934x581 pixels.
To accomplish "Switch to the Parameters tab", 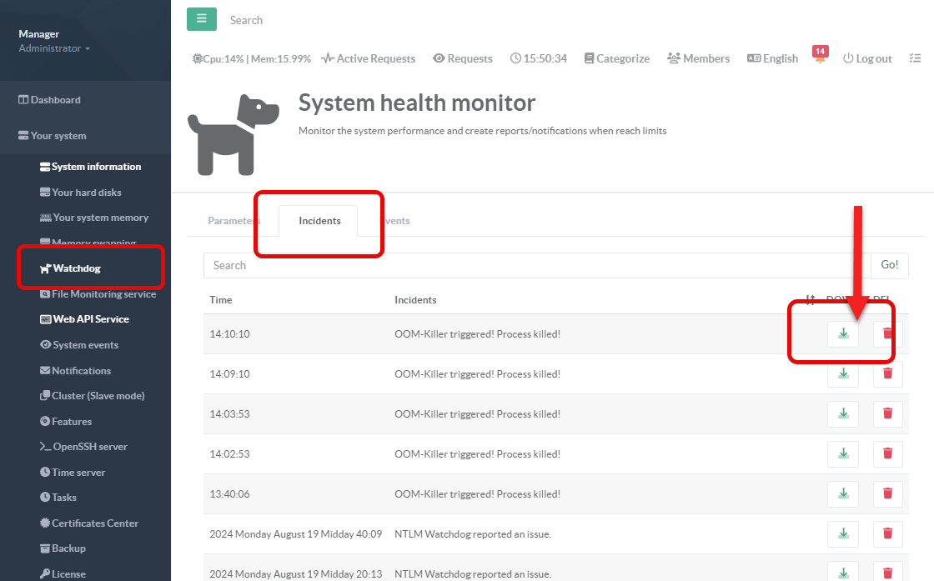I will (x=232, y=221).
